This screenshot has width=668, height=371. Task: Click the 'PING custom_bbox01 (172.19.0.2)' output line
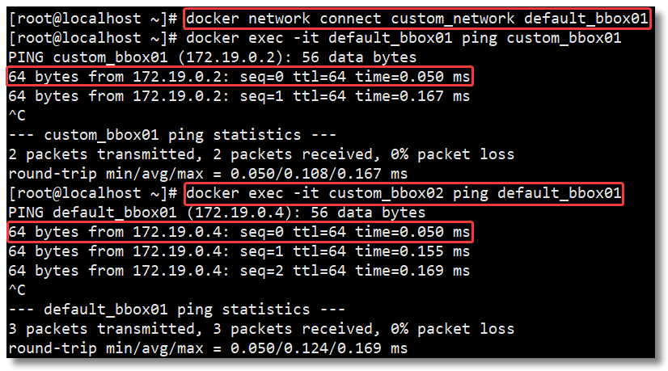tap(213, 57)
